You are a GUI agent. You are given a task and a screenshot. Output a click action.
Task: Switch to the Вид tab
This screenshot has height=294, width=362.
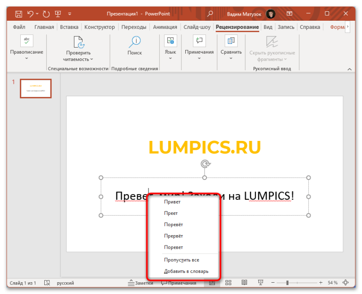(268, 27)
